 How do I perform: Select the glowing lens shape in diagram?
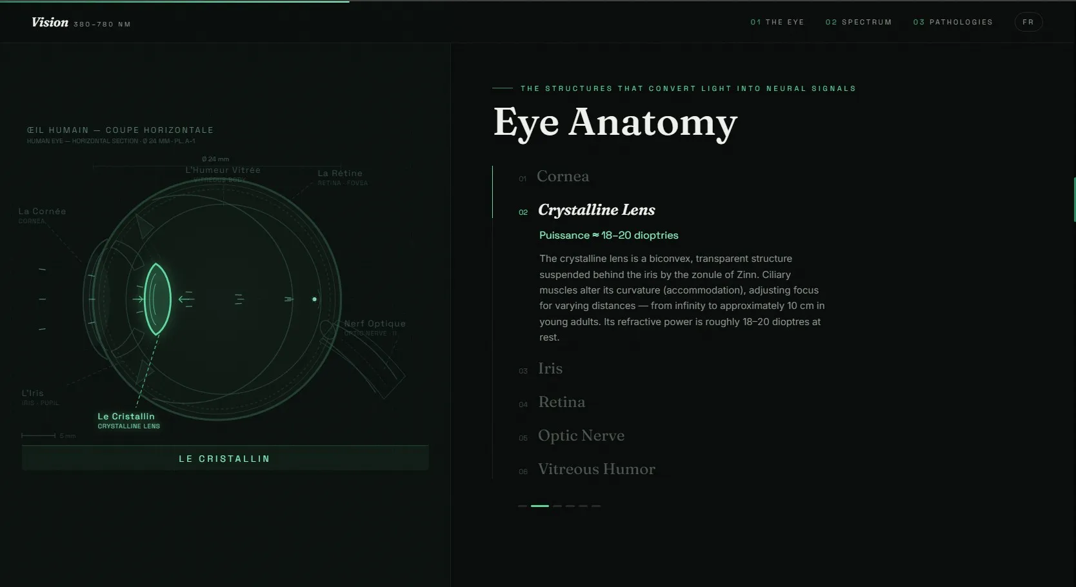[x=157, y=299]
